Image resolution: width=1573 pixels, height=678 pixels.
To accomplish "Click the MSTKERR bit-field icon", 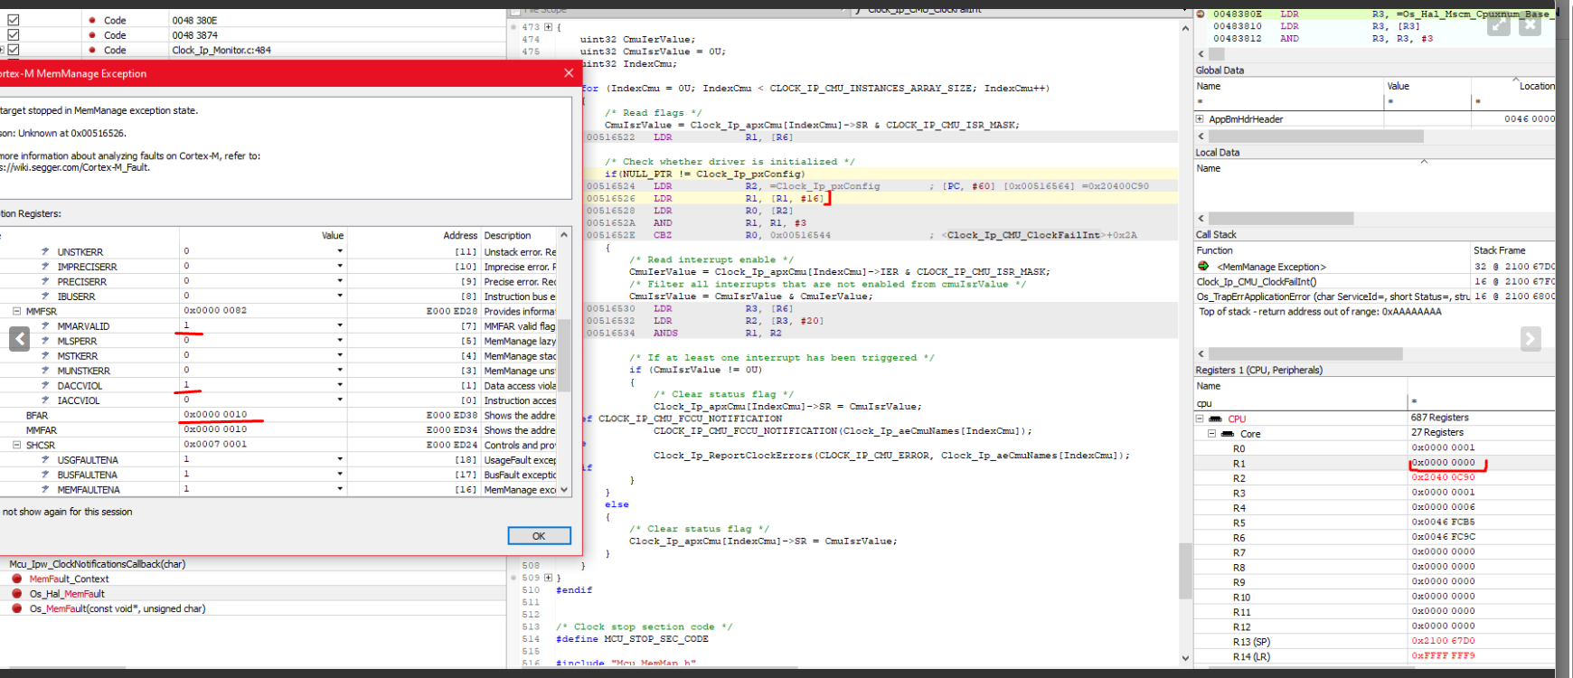I will pyautogui.click(x=45, y=356).
